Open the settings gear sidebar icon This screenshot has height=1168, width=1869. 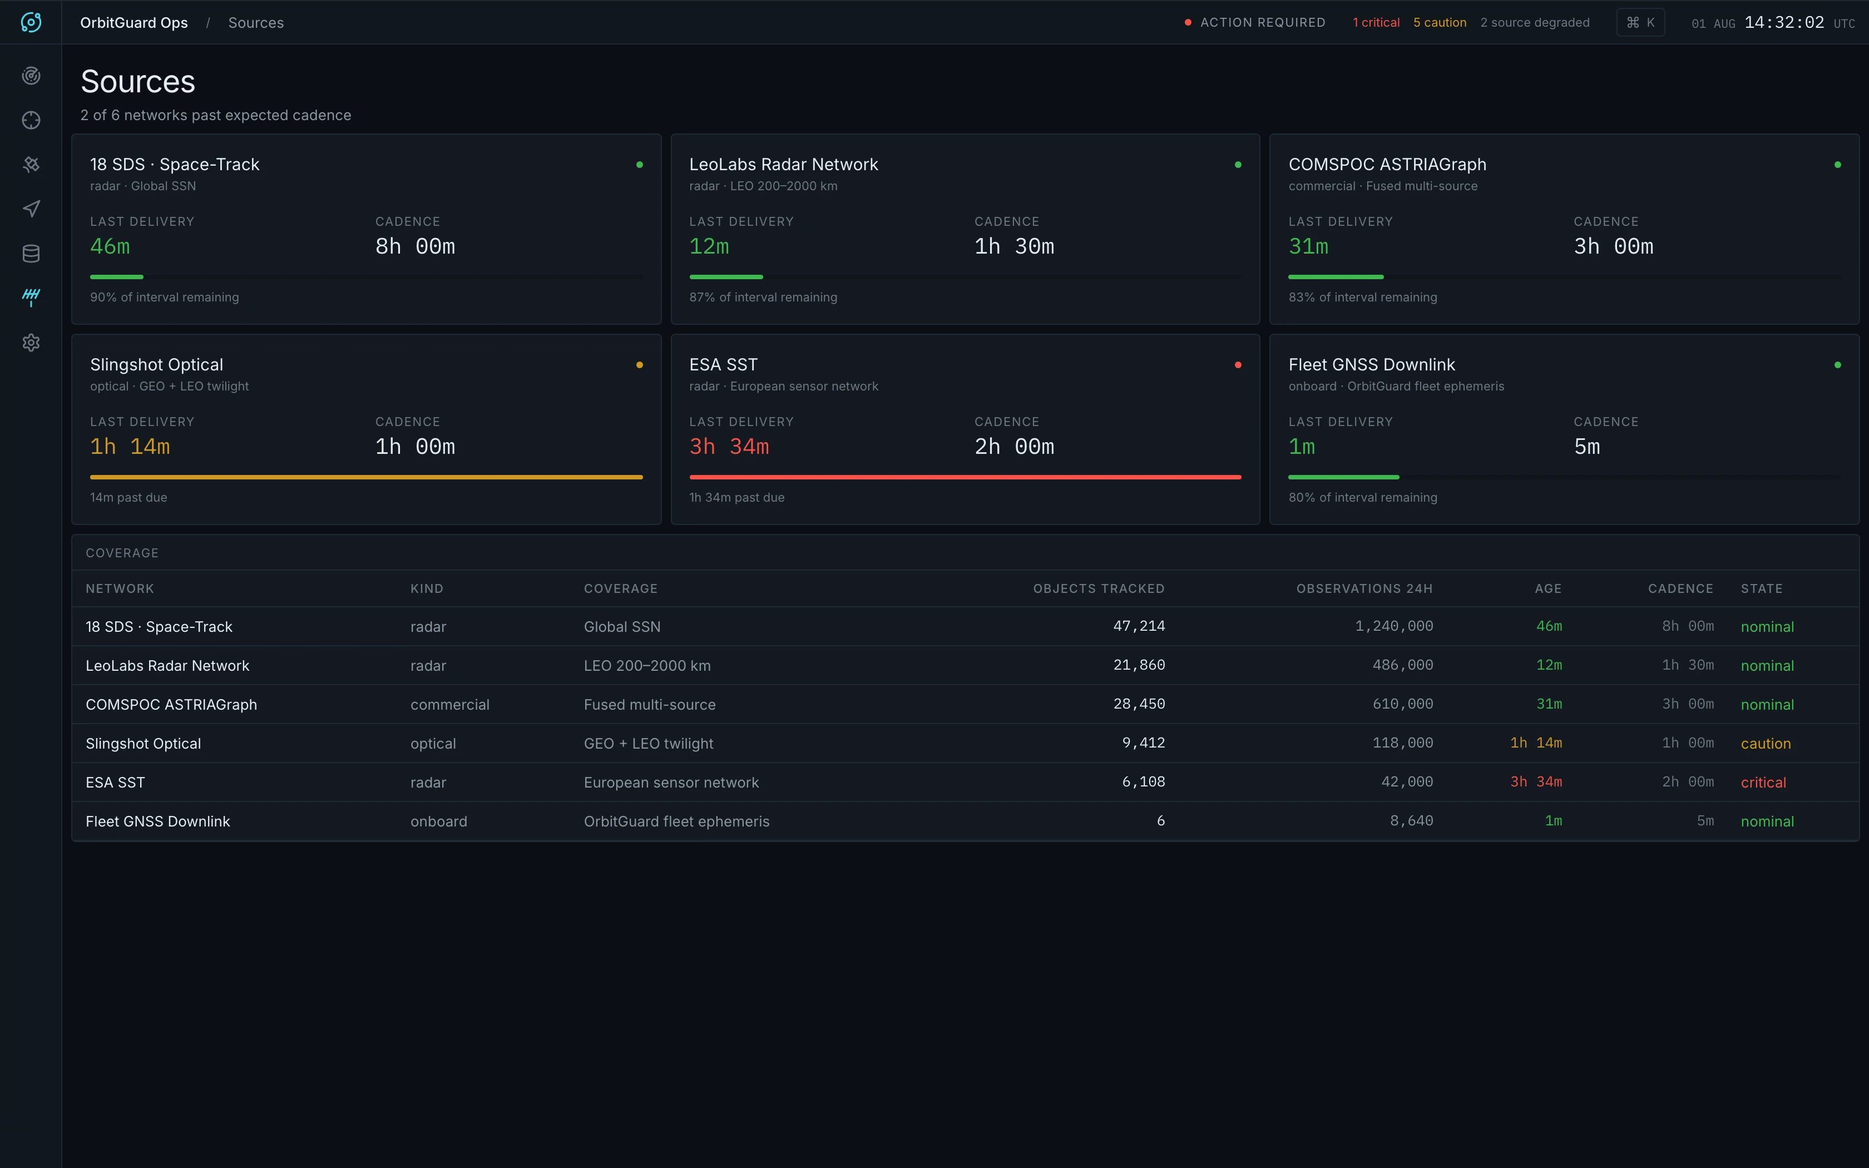tap(31, 343)
